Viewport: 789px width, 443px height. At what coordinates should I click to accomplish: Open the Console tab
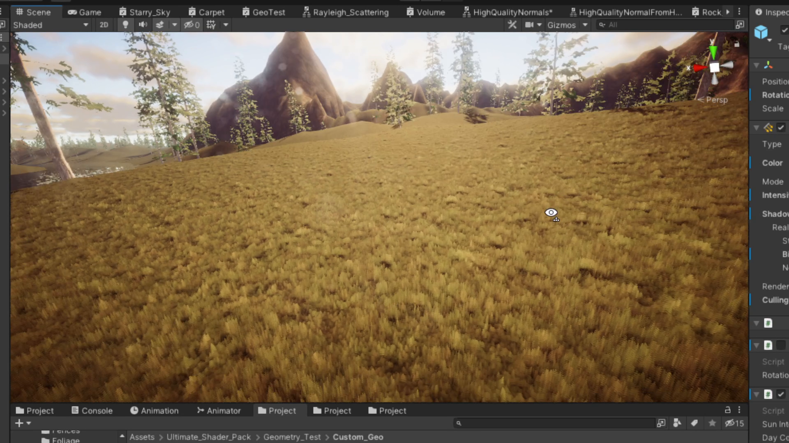click(92, 411)
